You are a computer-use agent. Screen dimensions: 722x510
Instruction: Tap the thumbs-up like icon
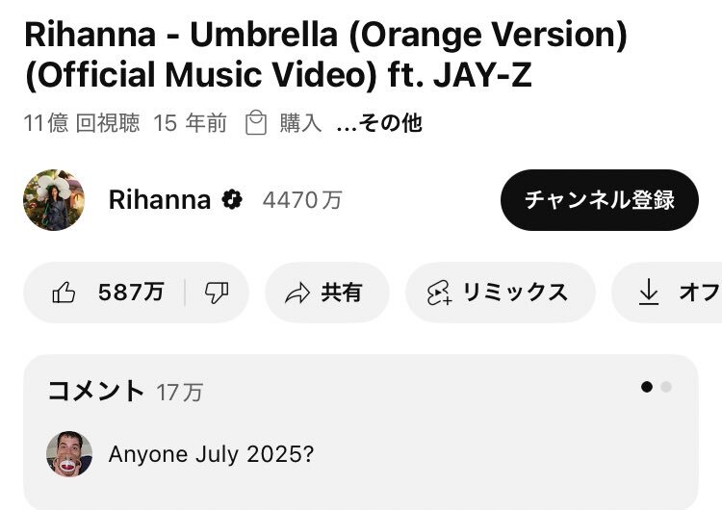click(64, 293)
